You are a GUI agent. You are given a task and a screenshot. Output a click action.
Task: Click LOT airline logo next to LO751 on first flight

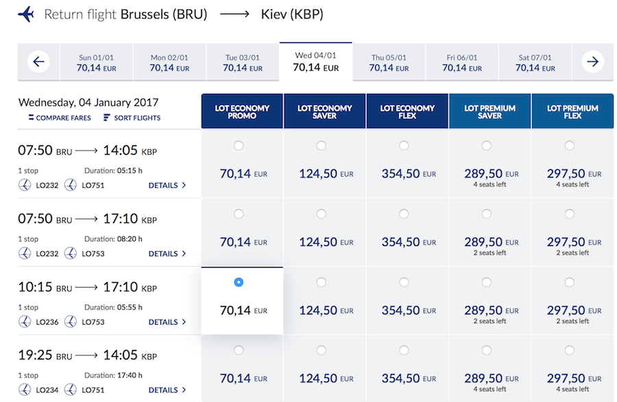[x=71, y=186]
